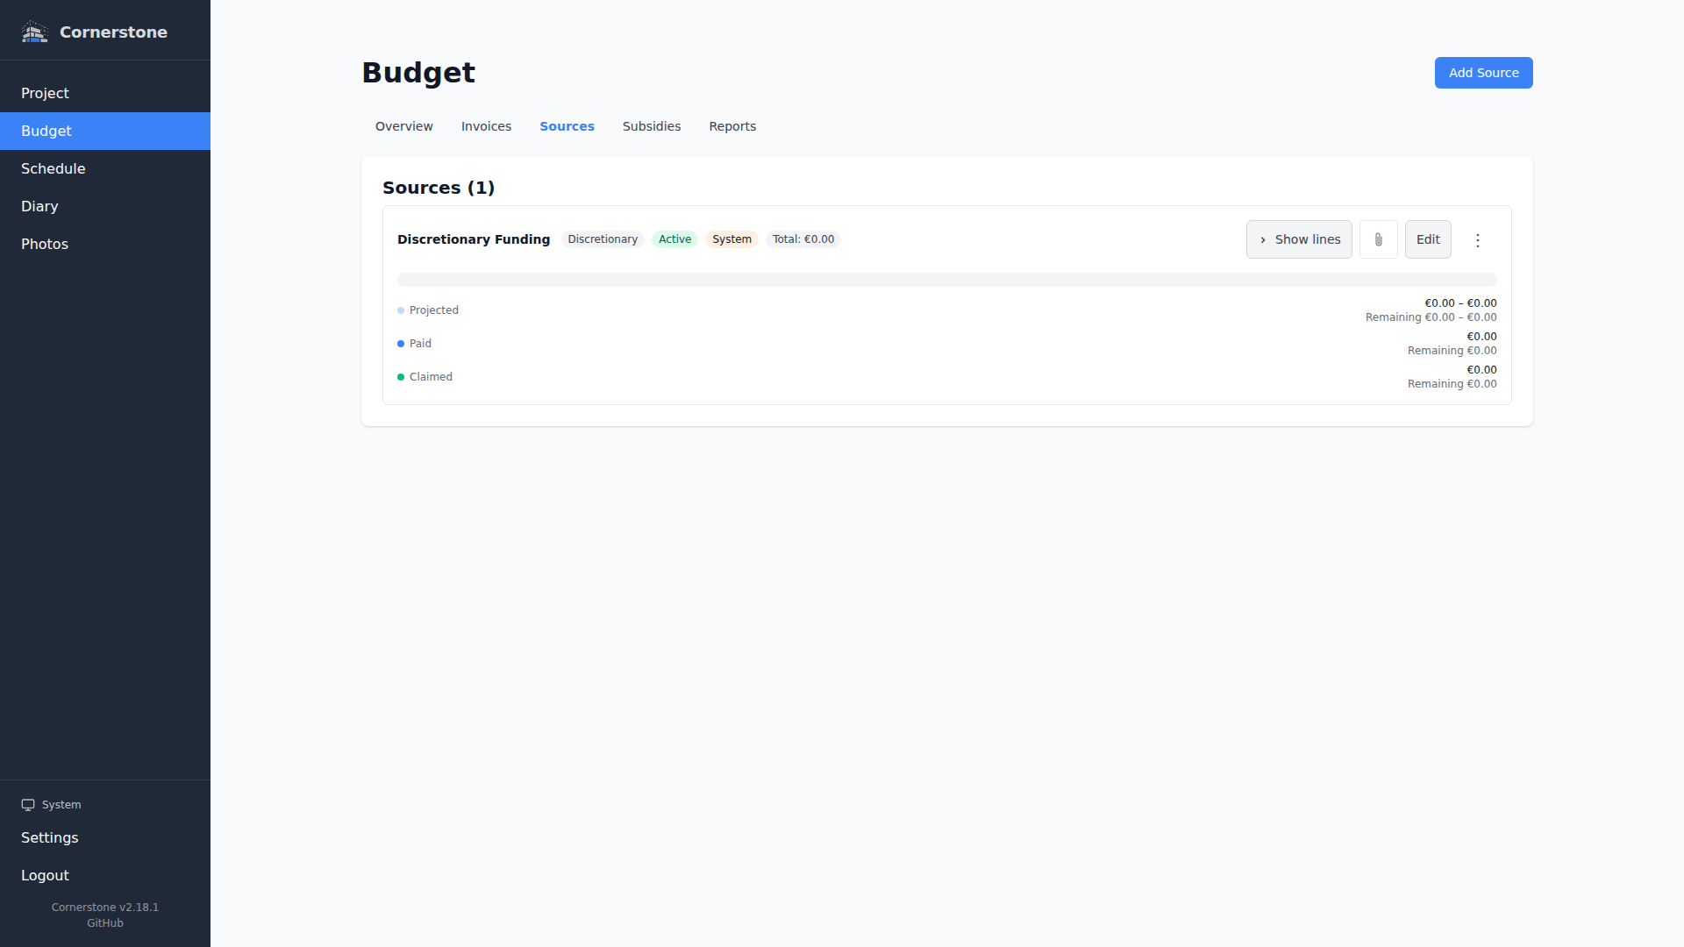Switch to the Overview tab
Image resolution: width=1684 pixels, height=947 pixels.
pos(403,126)
